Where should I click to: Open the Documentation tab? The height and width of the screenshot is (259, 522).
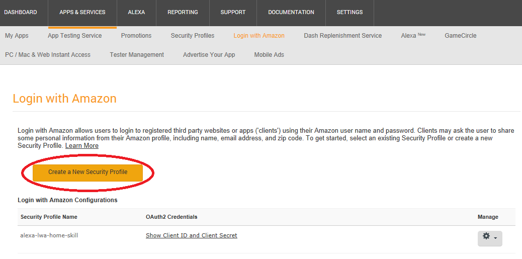point(291,13)
